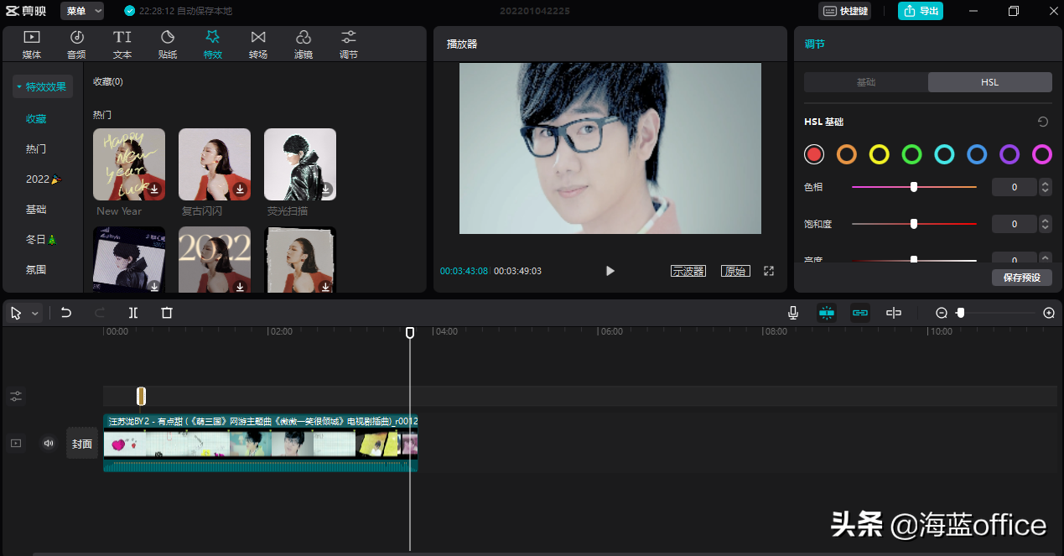This screenshot has width=1064, height=556.
Task: Select the 荧光扫描 effect thumbnail
Action: [x=300, y=164]
